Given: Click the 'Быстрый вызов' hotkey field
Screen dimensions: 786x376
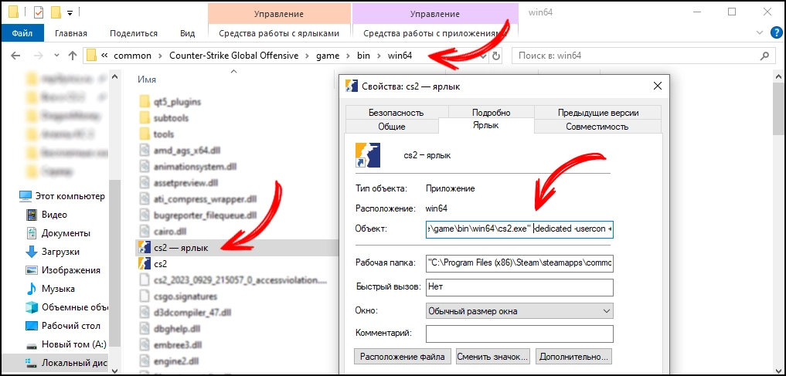Looking at the screenshot, I should (x=520, y=287).
